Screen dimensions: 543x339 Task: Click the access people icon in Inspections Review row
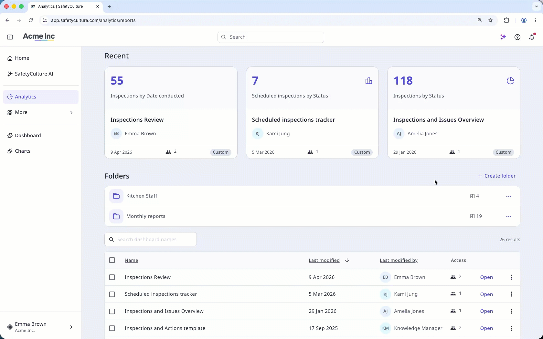click(x=453, y=277)
